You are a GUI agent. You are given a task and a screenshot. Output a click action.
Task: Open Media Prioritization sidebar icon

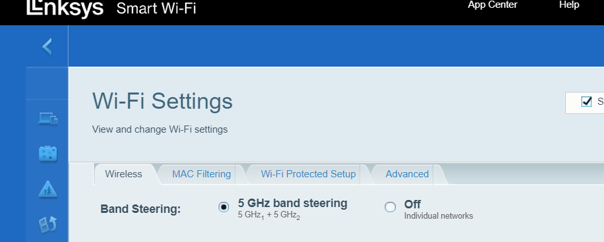tap(48, 225)
